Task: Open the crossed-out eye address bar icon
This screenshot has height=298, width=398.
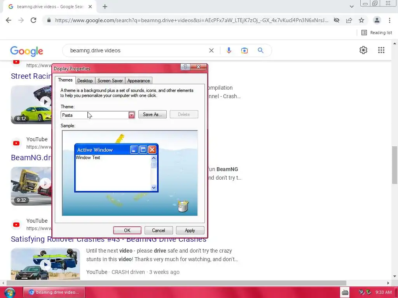Action: coord(337,20)
